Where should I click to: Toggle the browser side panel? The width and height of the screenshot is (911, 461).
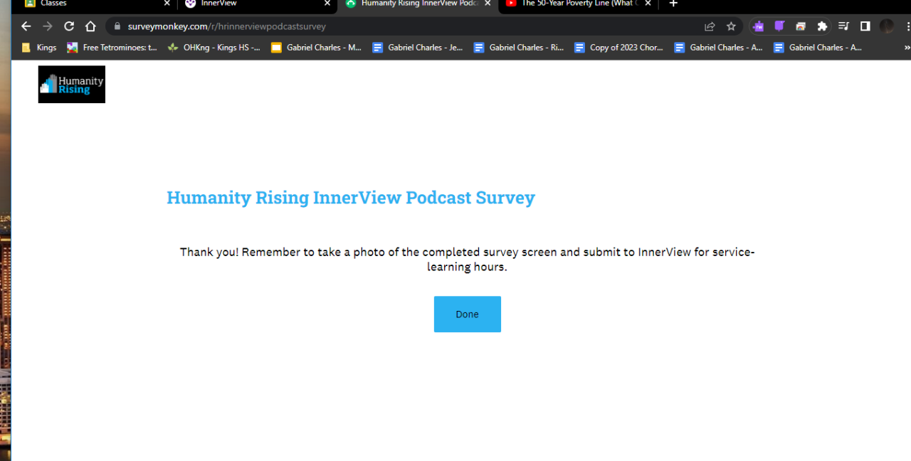point(865,26)
